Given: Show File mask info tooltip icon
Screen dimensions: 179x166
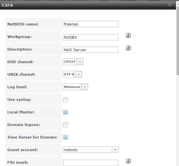Looking at the screenshot, I should point(128,161).
